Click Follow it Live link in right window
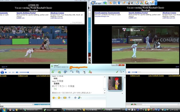 pyautogui.click(x=135, y=76)
